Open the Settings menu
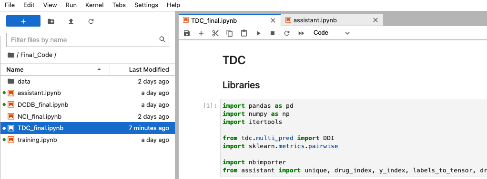This screenshot has height=179, width=487. click(x=146, y=5)
